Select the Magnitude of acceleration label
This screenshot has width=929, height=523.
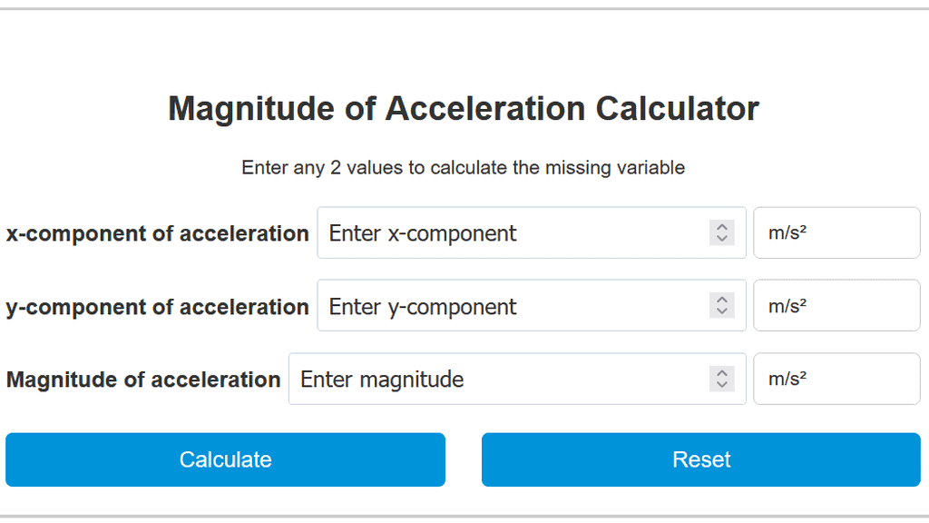pyautogui.click(x=142, y=380)
